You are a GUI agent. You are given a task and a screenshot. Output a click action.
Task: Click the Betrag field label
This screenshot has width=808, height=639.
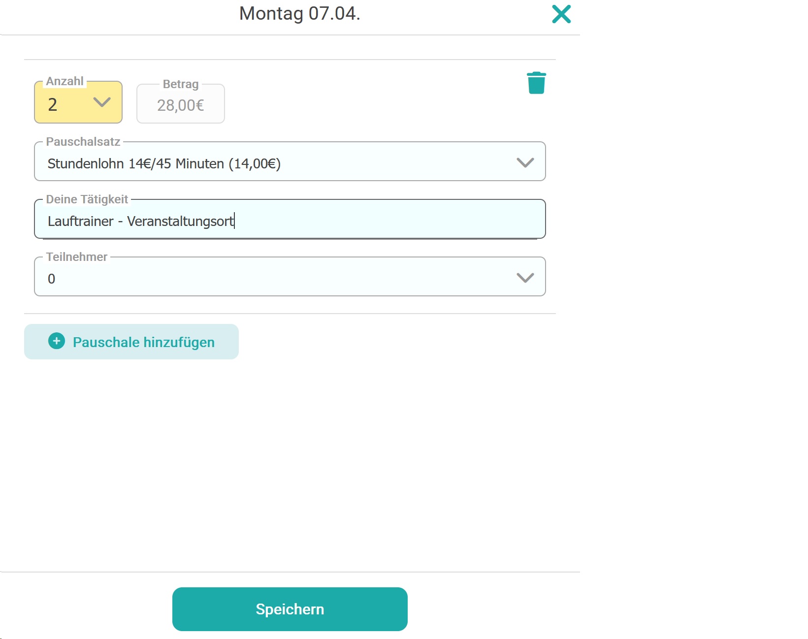pyautogui.click(x=180, y=84)
